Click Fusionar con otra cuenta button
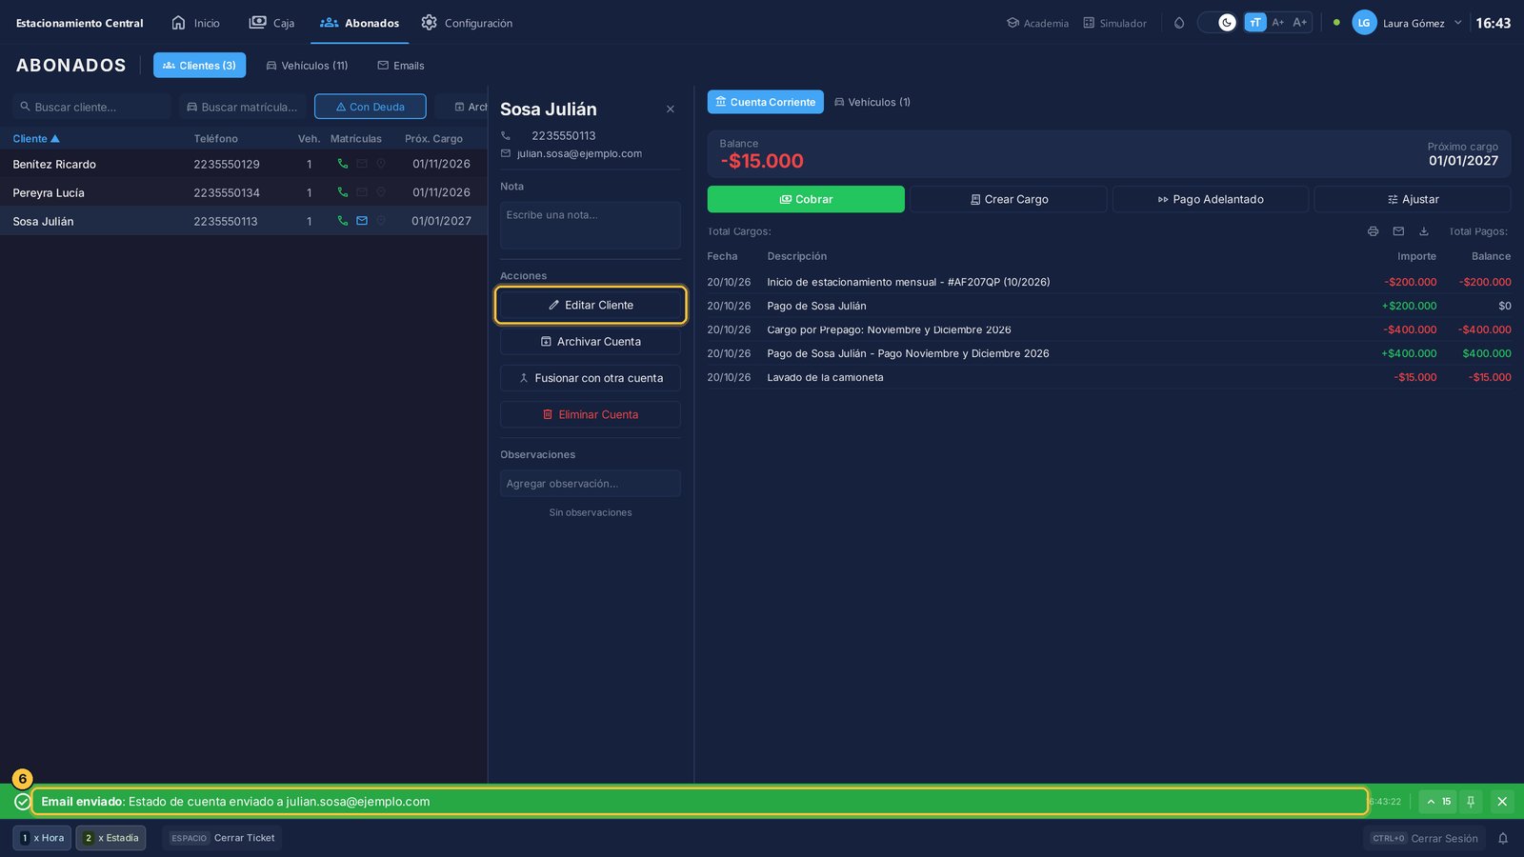 [591, 378]
